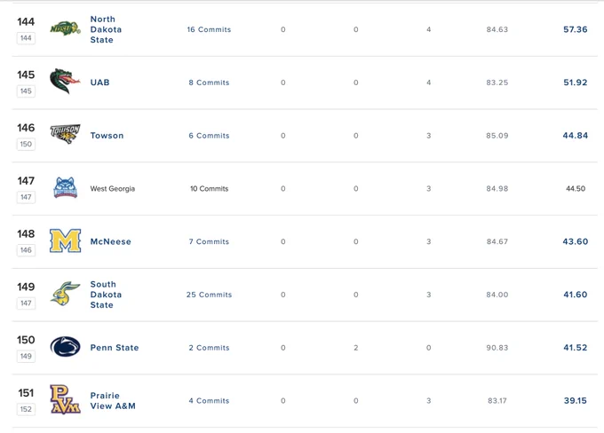Click Towson's 44.84 points score
Viewport: 604px width, 433px height.
tap(576, 136)
